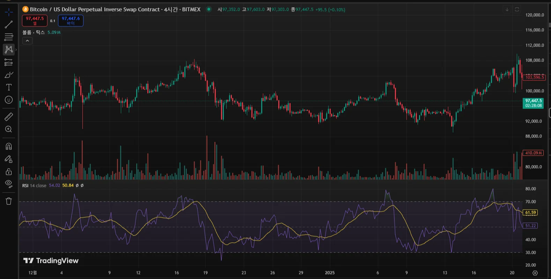Click the BITMEX exchange name in the title
This screenshot has height=279, width=551.
tap(191, 9)
